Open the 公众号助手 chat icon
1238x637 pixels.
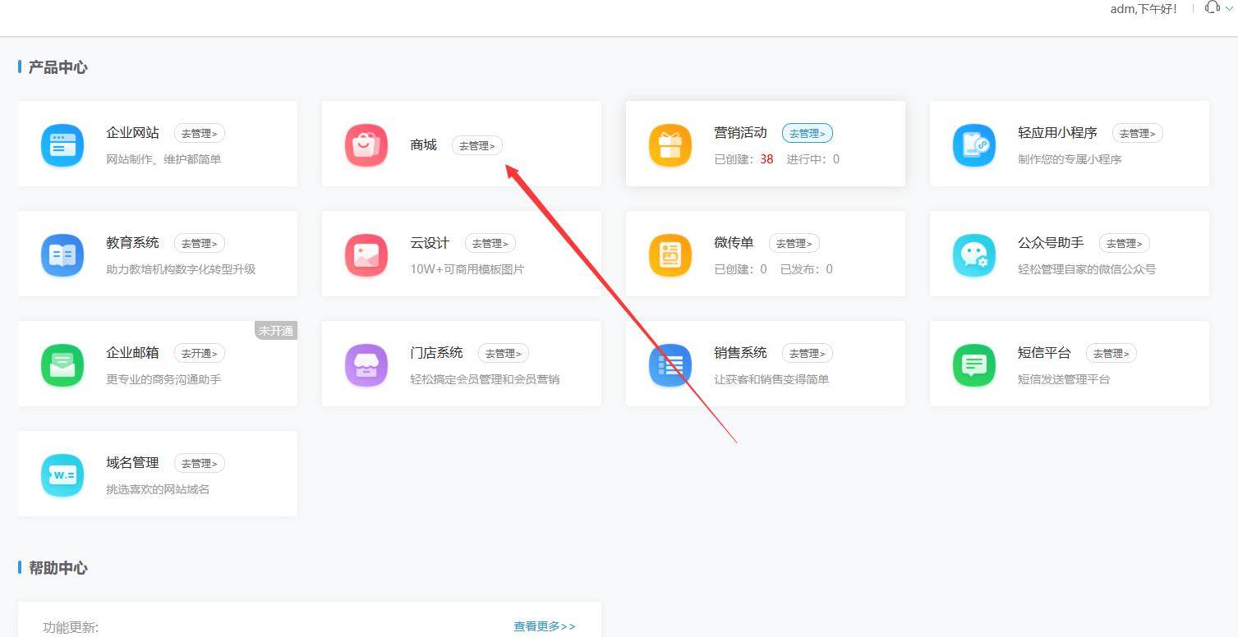[x=974, y=255]
